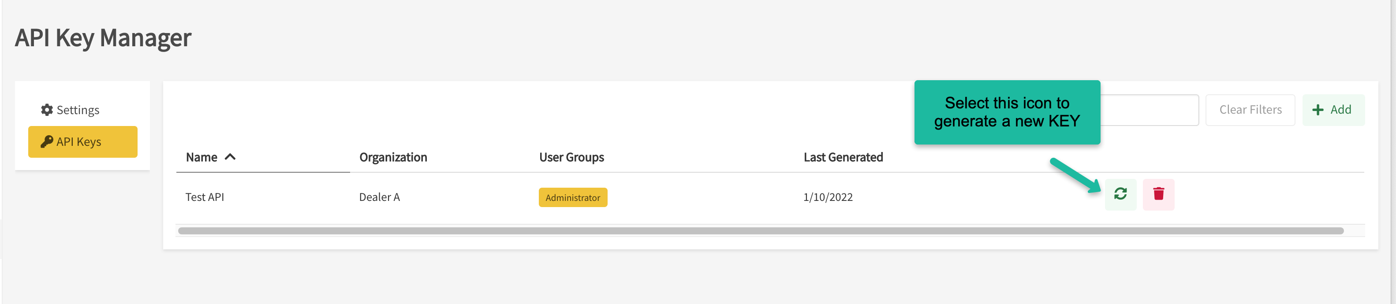This screenshot has height=304, width=1396.
Task: Click the regenerate key refresh icon
Action: click(1120, 194)
